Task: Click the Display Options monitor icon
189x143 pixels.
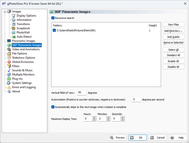Action: point(14,16)
